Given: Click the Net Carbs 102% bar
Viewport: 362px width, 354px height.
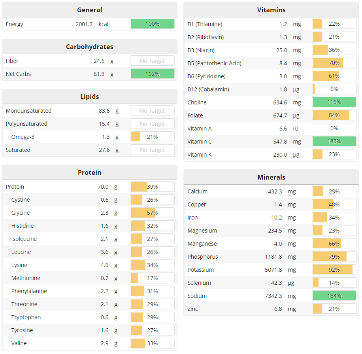Looking at the screenshot, I should 153,74.
